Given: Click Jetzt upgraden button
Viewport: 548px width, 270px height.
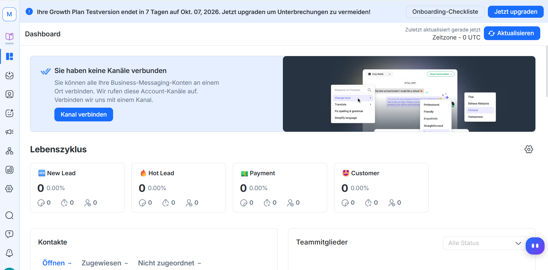Looking at the screenshot, I should pyautogui.click(x=516, y=12).
